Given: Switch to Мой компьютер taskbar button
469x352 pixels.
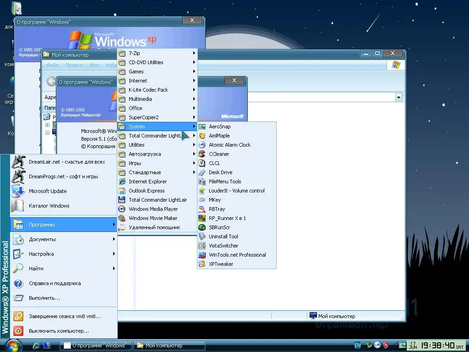Looking at the screenshot, I should tap(169, 346).
